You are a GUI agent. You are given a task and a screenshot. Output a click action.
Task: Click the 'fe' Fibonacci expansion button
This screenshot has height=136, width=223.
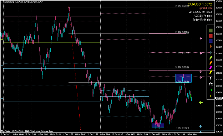211,84
